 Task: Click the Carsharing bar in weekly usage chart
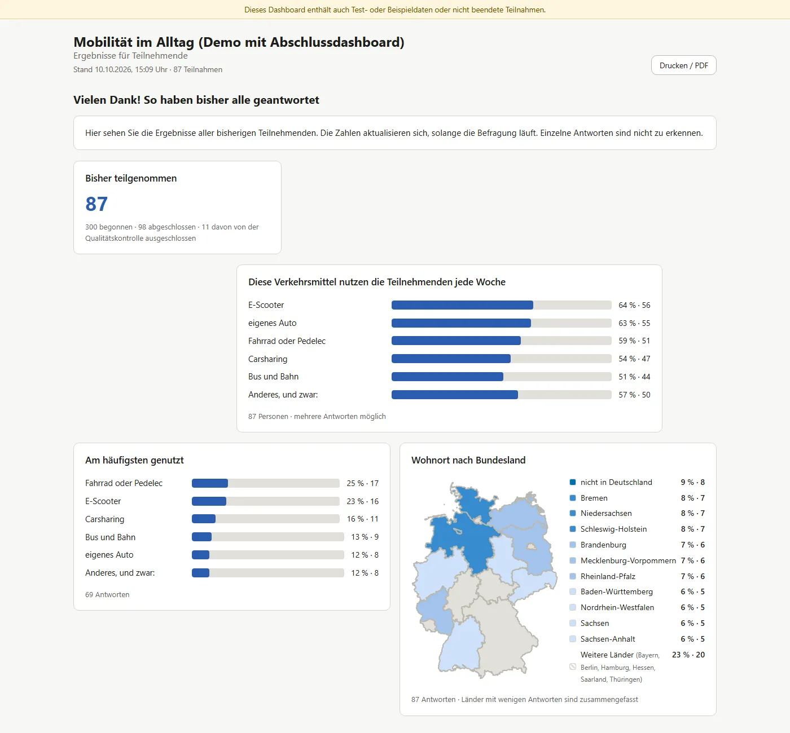(x=502, y=359)
